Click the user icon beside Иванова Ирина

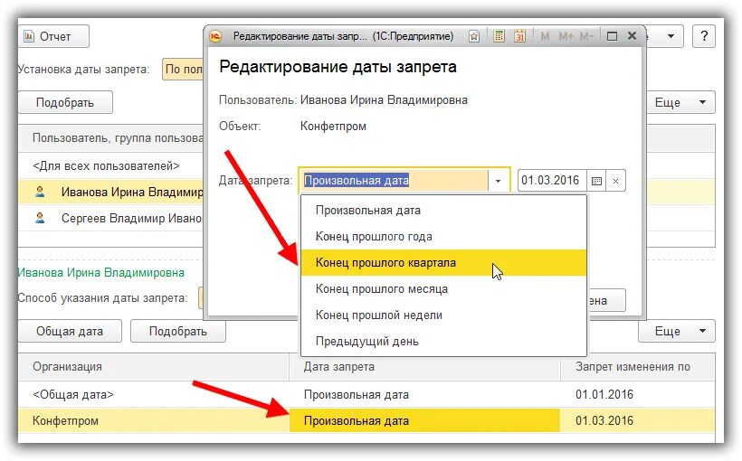click(x=40, y=192)
